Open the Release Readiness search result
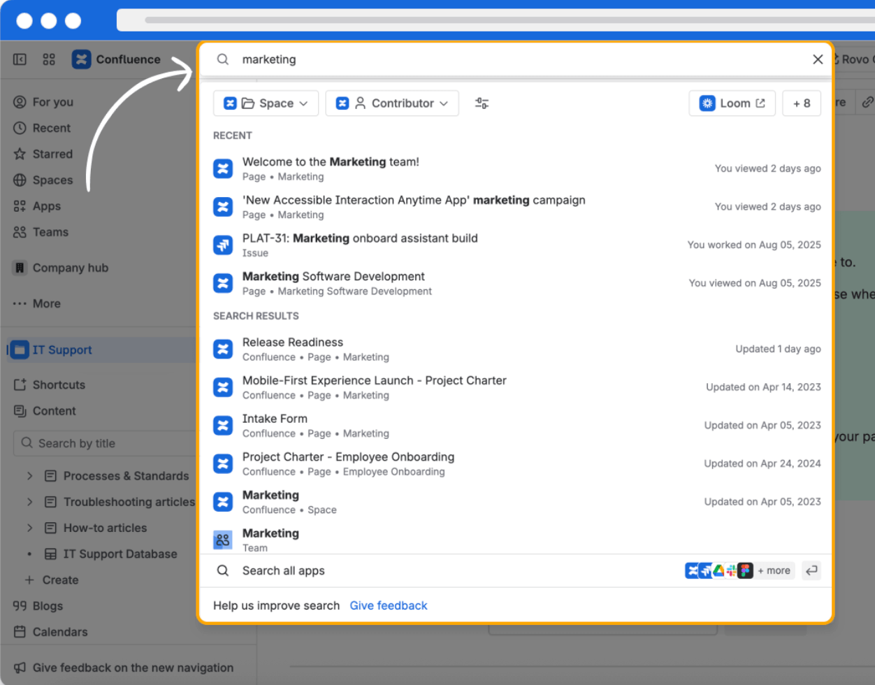 pos(517,349)
